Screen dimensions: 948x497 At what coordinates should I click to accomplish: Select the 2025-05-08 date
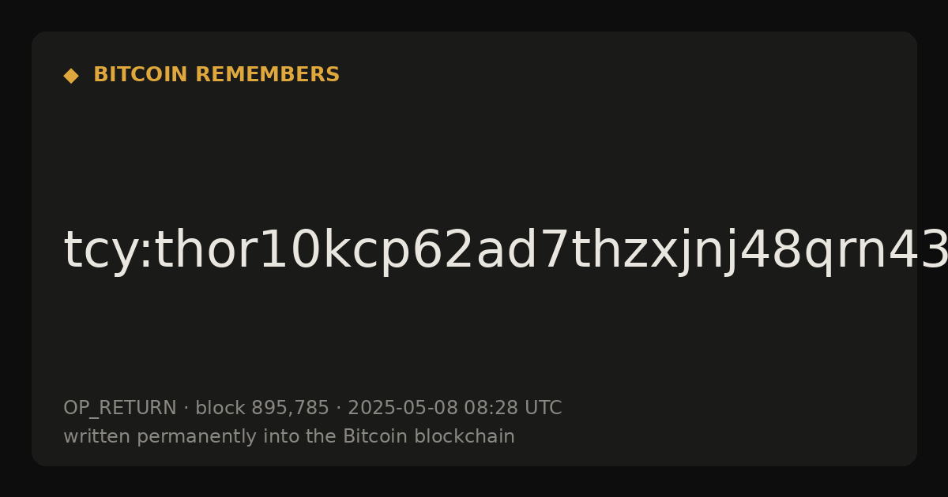(403, 409)
